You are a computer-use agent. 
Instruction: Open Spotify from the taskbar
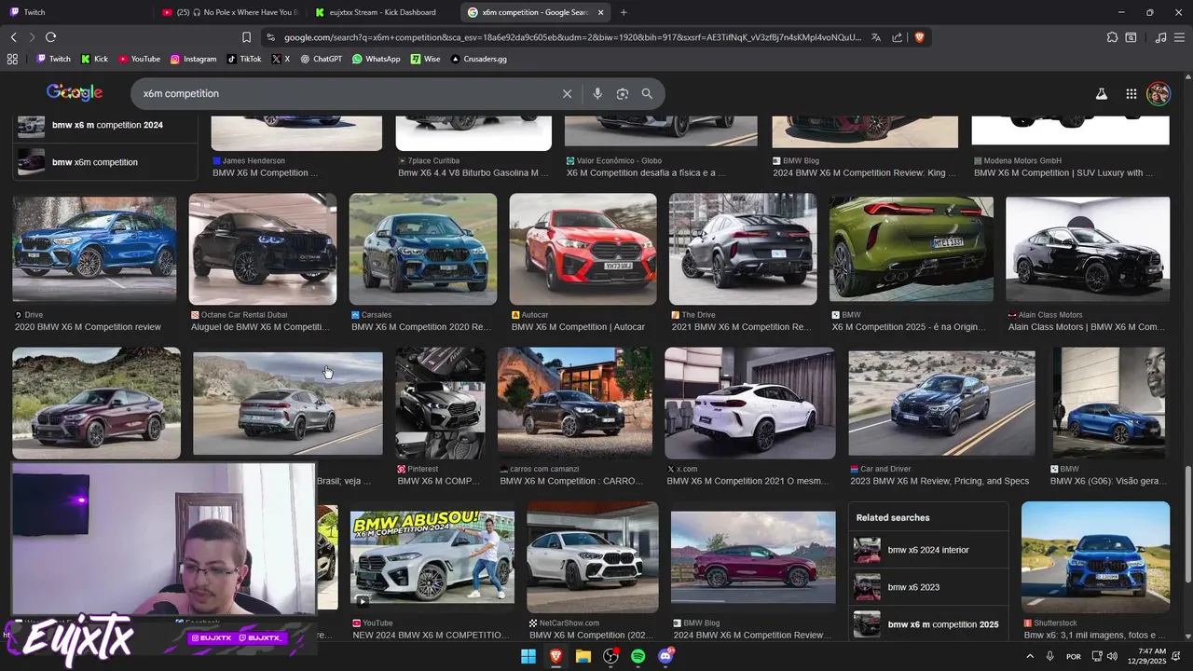(x=638, y=656)
